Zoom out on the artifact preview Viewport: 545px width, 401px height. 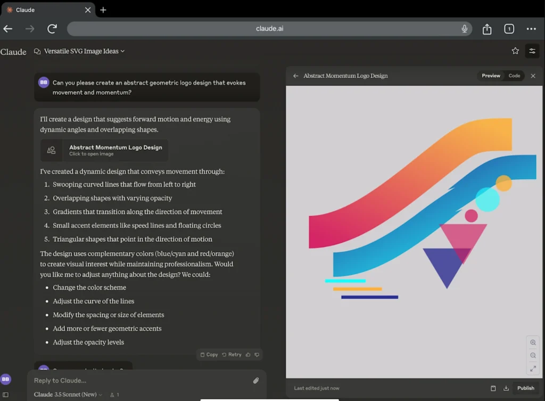533,355
